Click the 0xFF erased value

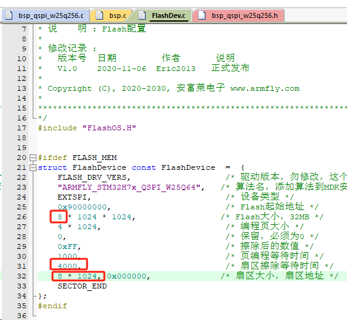pyautogui.click(x=67, y=246)
